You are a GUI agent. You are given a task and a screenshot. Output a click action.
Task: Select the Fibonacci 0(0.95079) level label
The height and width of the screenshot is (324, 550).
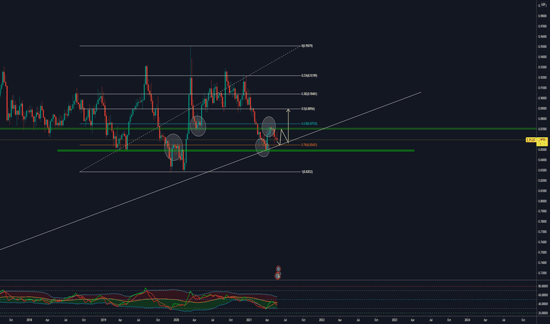307,46
